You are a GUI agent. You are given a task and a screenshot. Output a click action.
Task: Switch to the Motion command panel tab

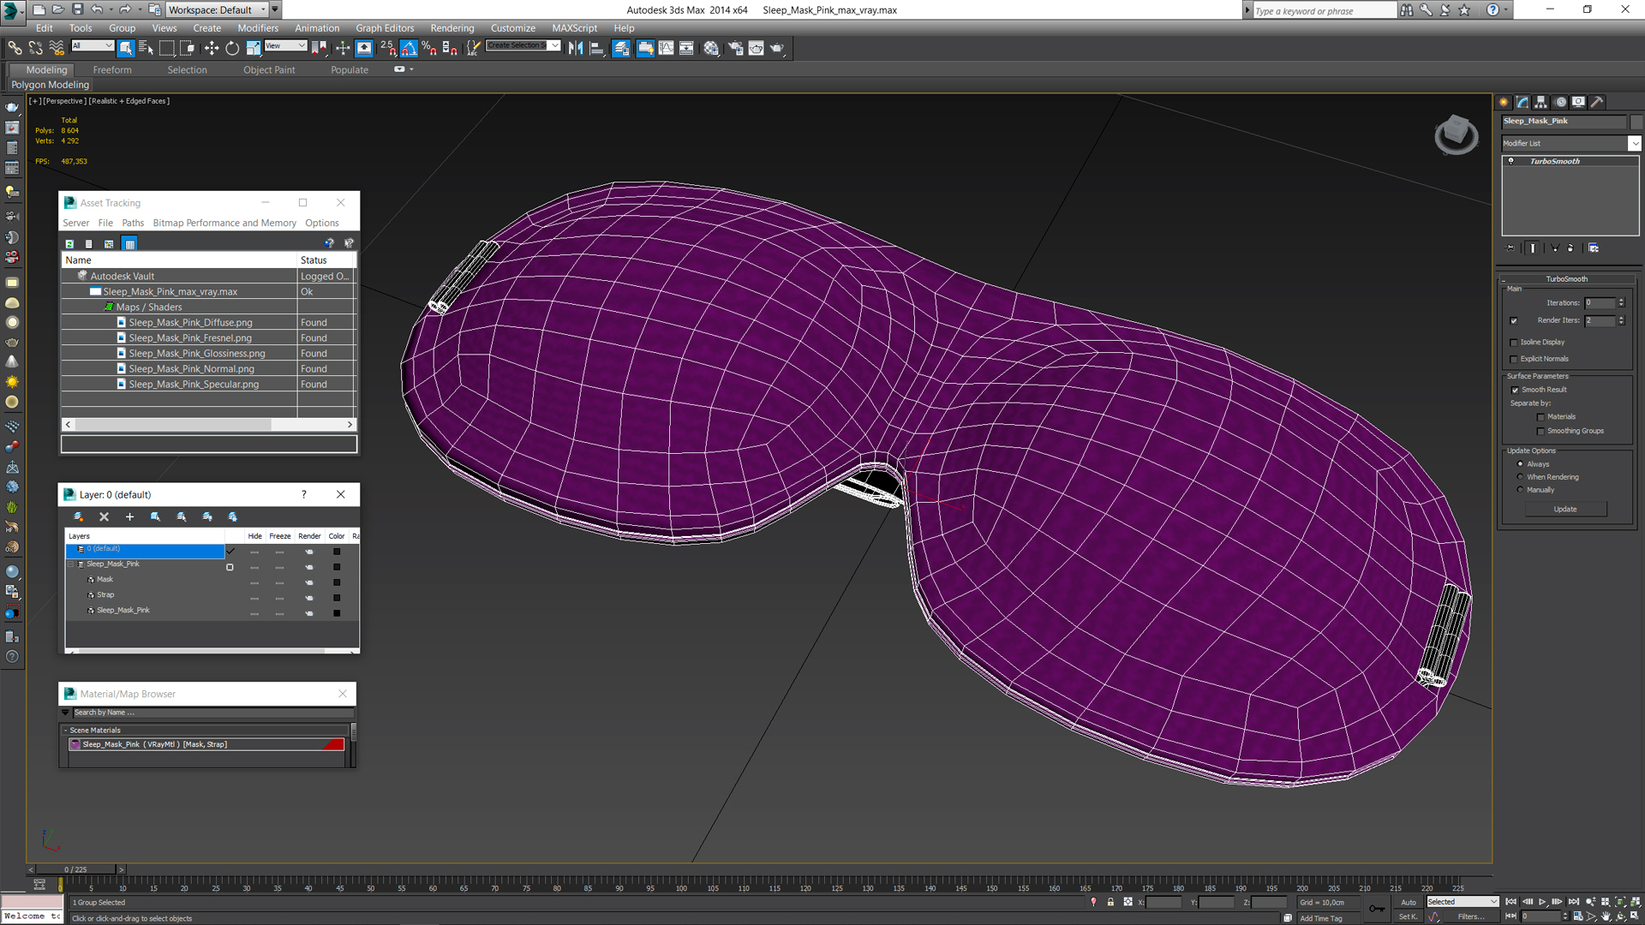pyautogui.click(x=1560, y=102)
